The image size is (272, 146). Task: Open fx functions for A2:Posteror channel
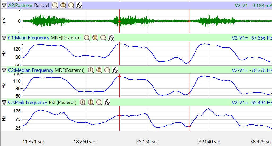[79, 5]
